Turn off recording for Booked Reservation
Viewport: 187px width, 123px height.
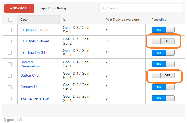pos(163,64)
